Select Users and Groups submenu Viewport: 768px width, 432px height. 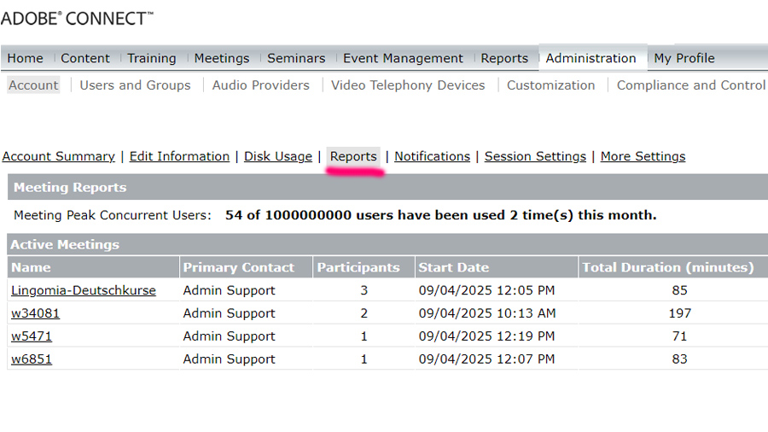(135, 85)
